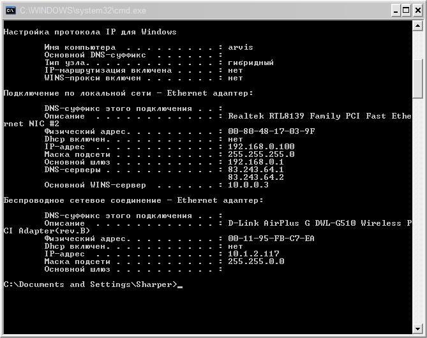Image resolution: width=427 pixels, height=338 pixels.
Task: Click the subnet mask 255.255.0.0
Action: (x=256, y=261)
